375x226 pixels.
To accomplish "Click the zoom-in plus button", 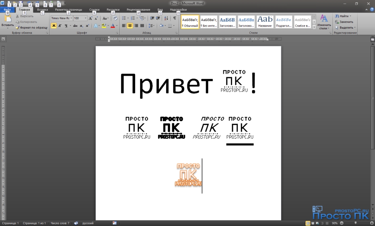I will [371, 223].
